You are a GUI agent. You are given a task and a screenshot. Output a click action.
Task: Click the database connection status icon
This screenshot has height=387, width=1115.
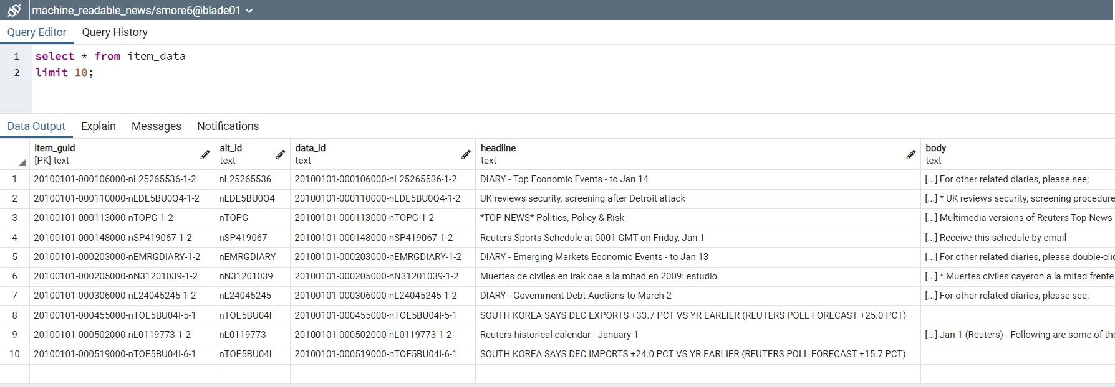(x=14, y=10)
